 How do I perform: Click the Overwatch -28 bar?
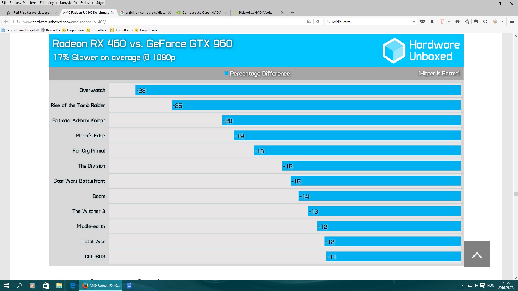(x=298, y=90)
